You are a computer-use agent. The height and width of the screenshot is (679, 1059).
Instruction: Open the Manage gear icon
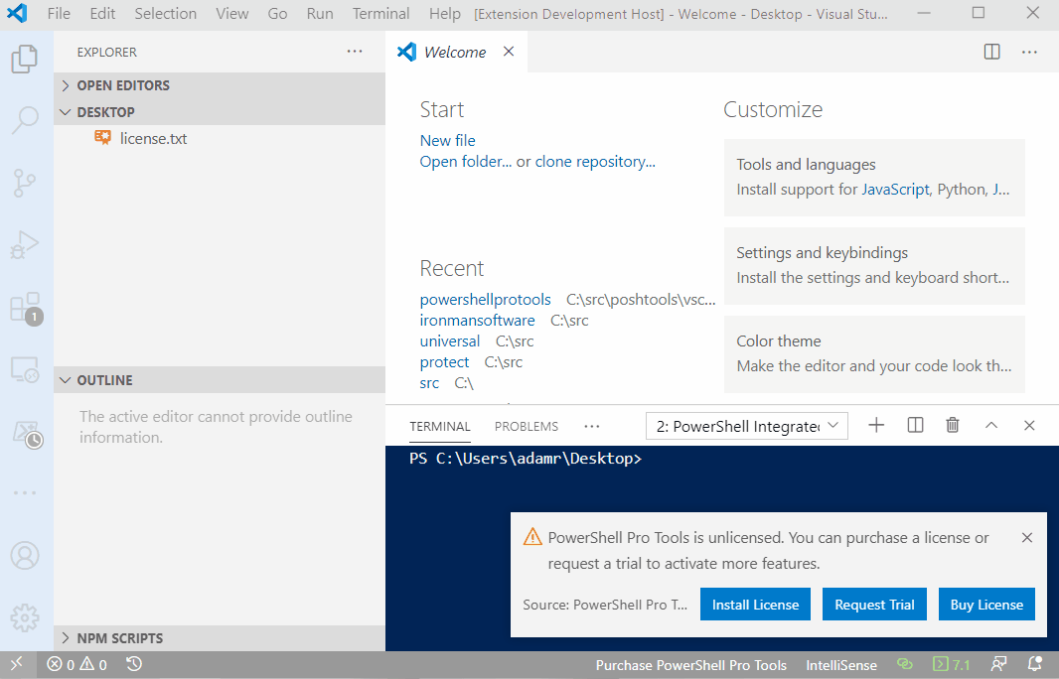coord(25,617)
